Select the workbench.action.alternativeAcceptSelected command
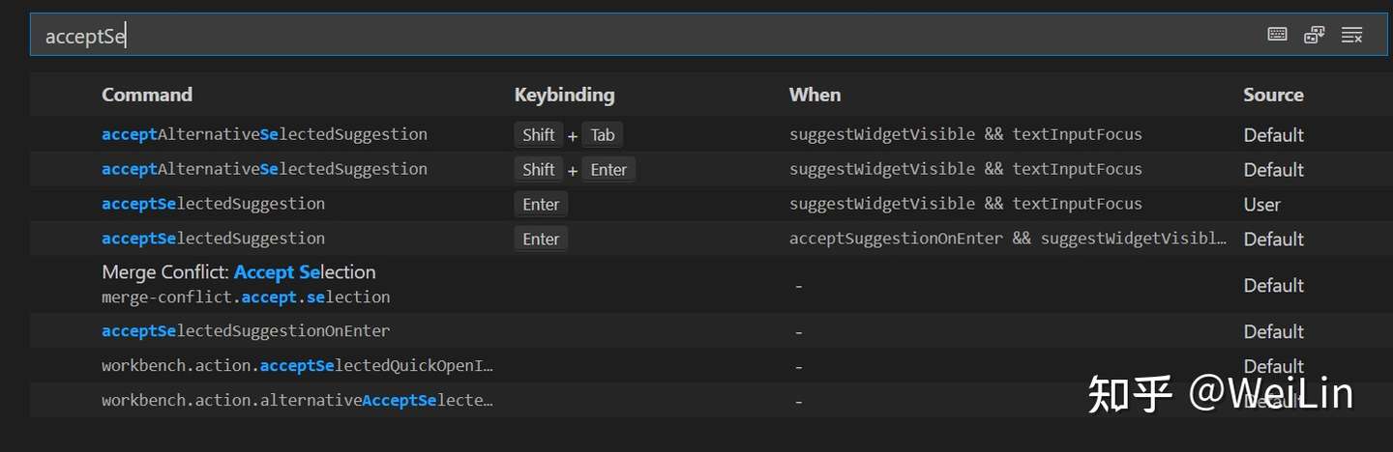The image size is (1393, 452). click(297, 400)
